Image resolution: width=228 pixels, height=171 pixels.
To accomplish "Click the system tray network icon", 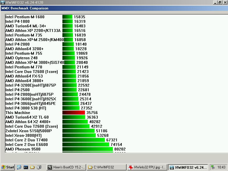I will [213, 167].
